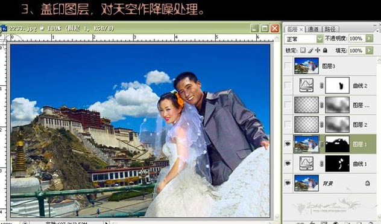381x224 pixels.
Task: Click document window vertical scrollbar down arrow
Action: coord(277,216)
